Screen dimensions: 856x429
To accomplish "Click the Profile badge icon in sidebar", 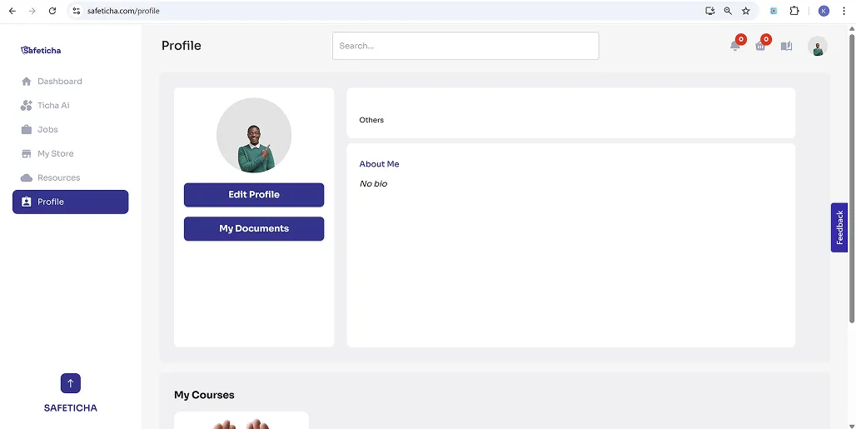I will [26, 202].
